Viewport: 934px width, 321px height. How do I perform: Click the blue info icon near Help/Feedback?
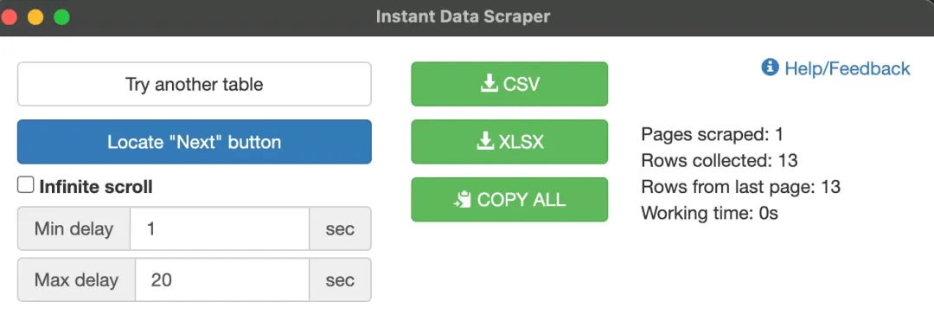(x=771, y=67)
